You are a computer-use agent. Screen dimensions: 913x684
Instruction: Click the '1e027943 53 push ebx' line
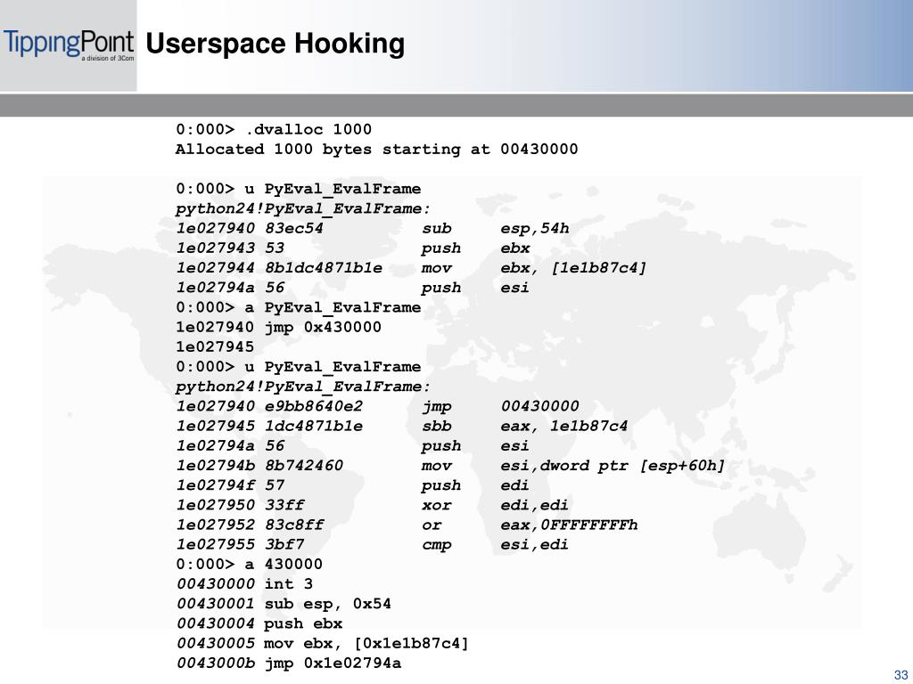pos(353,248)
